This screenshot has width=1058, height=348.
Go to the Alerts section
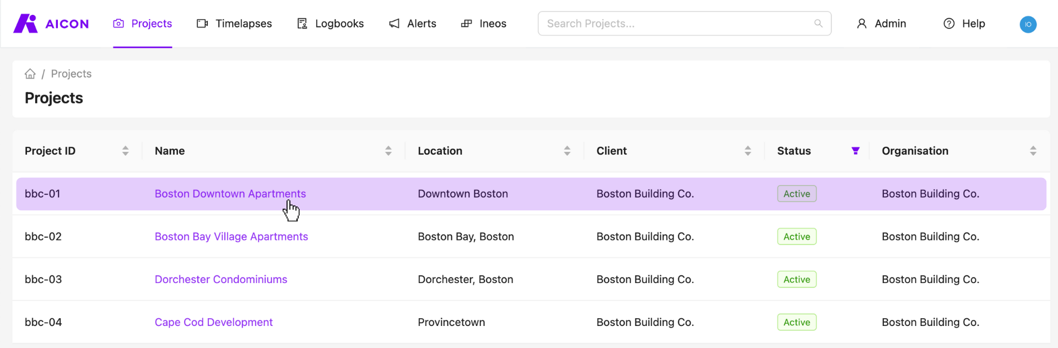[x=412, y=24]
